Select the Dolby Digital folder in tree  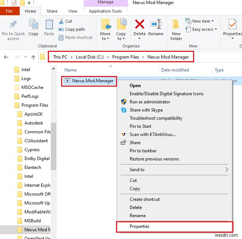(x=37, y=159)
